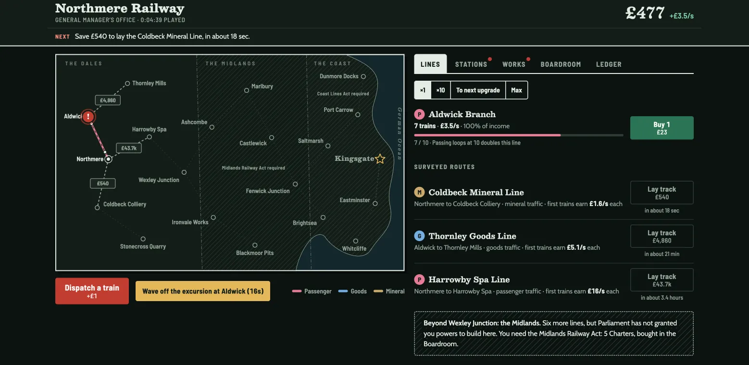Buy 1 train for Aldwick Branch

[662, 128]
